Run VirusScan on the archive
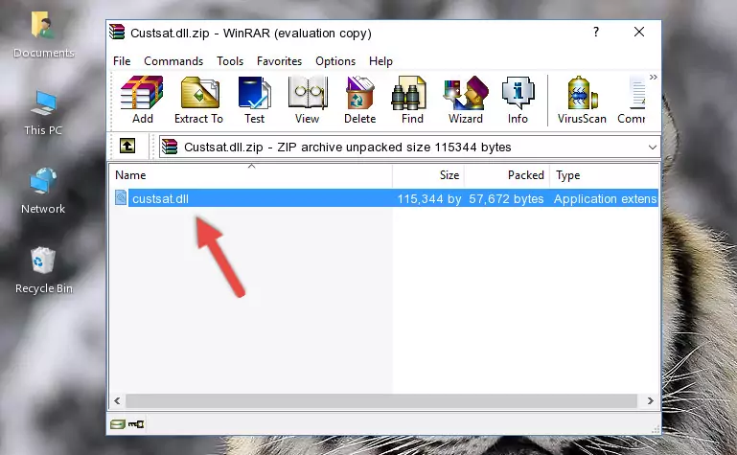The height and width of the screenshot is (455, 737). [582, 100]
